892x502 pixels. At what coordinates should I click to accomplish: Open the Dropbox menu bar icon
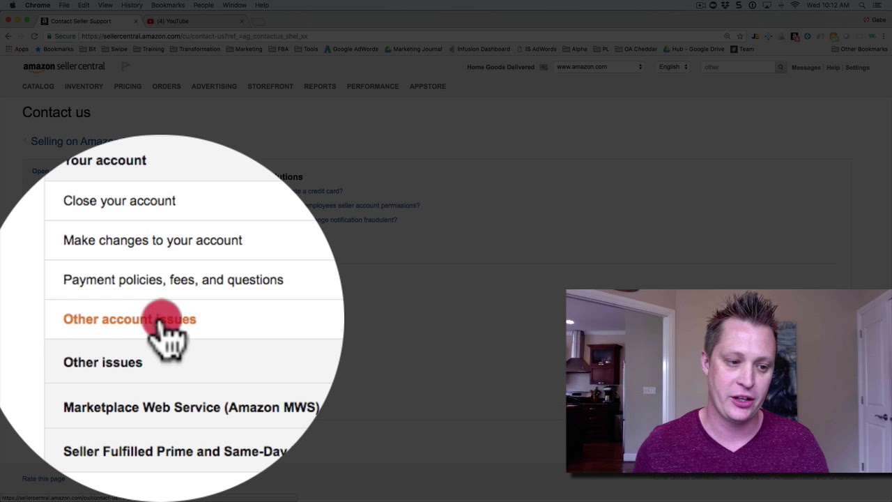point(725,5)
